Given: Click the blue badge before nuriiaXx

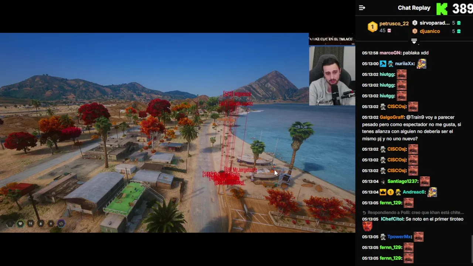Looking at the screenshot, I should (383, 64).
